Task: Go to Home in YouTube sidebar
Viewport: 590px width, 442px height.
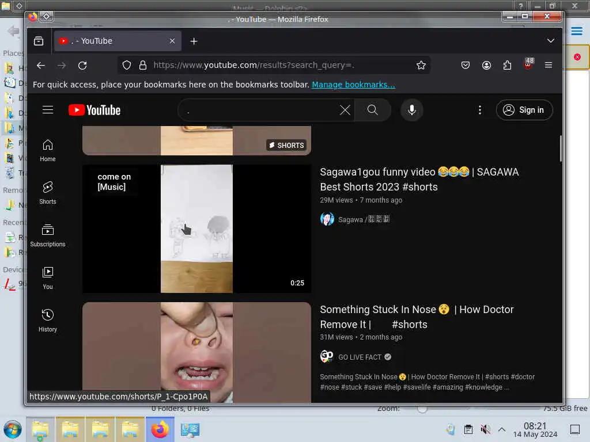Action: tap(48, 150)
